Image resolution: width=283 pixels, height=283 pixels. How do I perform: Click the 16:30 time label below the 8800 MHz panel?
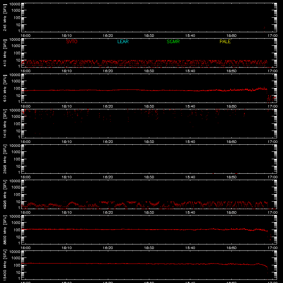(149, 248)
